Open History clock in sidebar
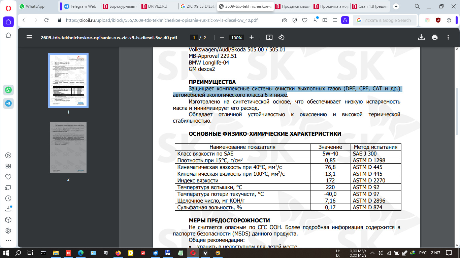Image resolution: width=460 pixels, height=258 pixels. 8,198
